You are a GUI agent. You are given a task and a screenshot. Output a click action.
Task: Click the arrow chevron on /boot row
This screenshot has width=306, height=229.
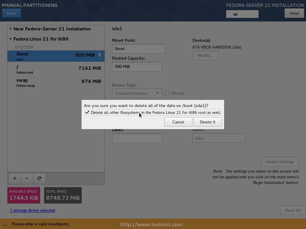100,55
